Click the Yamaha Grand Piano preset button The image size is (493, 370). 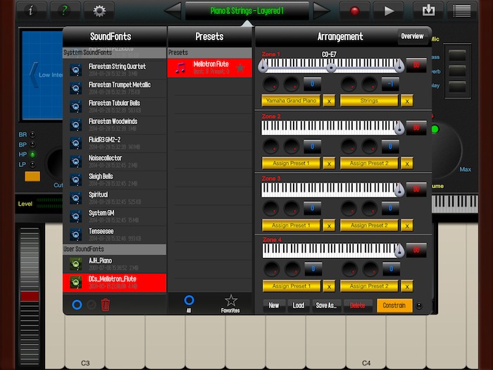[x=291, y=101]
